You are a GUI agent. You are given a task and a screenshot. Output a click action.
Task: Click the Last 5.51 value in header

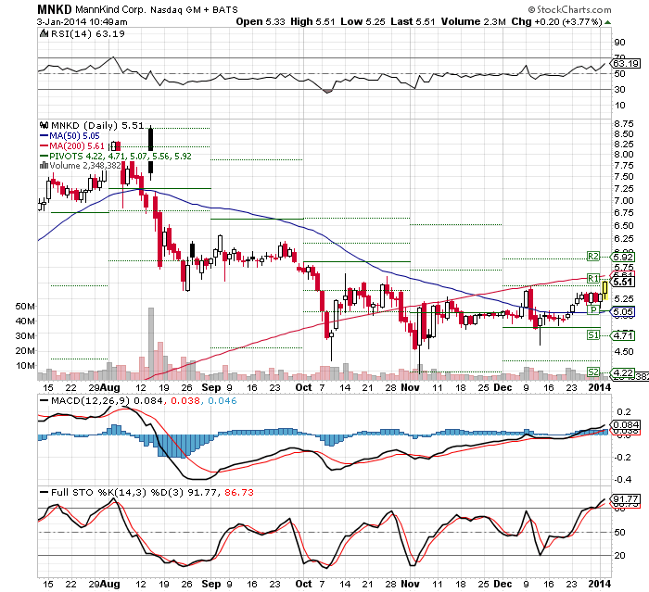[x=413, y=21]
